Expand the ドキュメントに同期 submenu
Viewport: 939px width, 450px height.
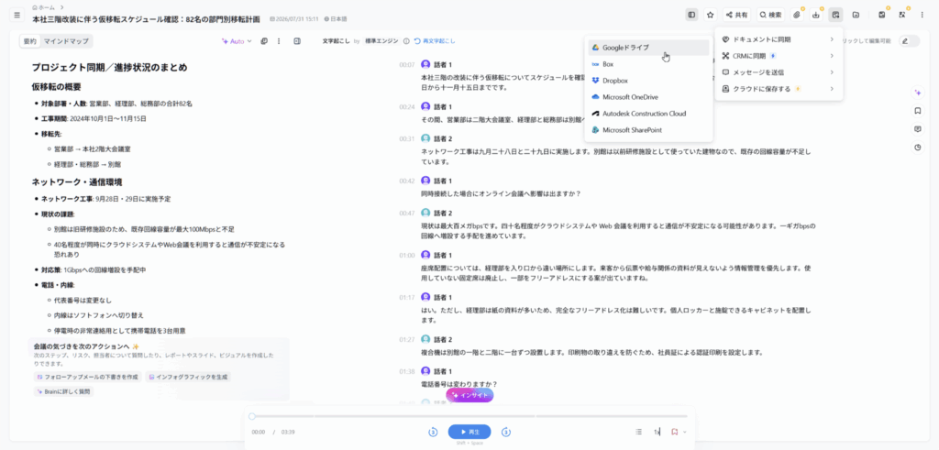click(x=778, y=39)
